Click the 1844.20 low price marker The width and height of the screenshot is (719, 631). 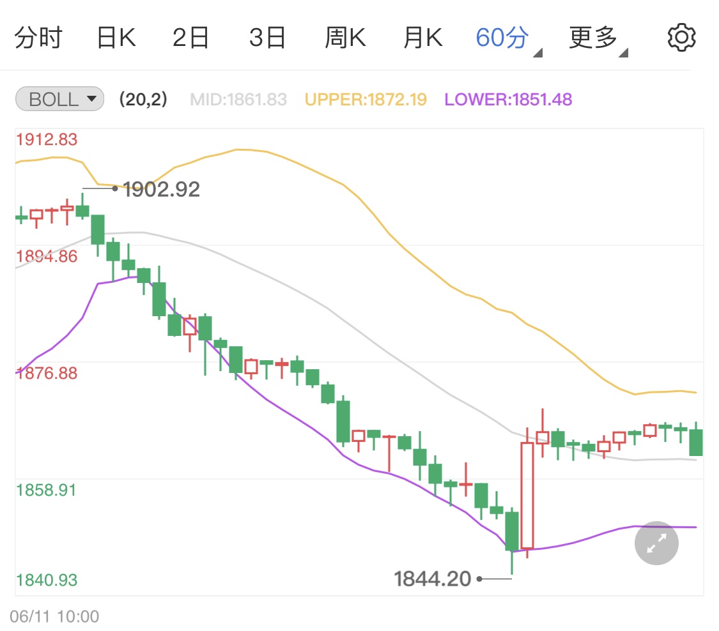(433, 579)
